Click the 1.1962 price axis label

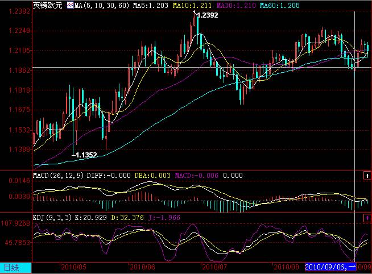19,70
